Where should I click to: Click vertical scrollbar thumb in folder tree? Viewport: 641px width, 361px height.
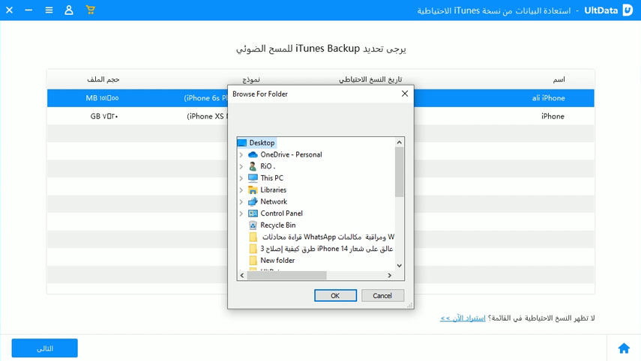click(x=400, y=172)
